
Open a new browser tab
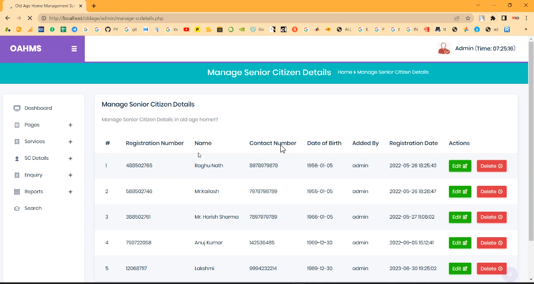click(94, 6)
